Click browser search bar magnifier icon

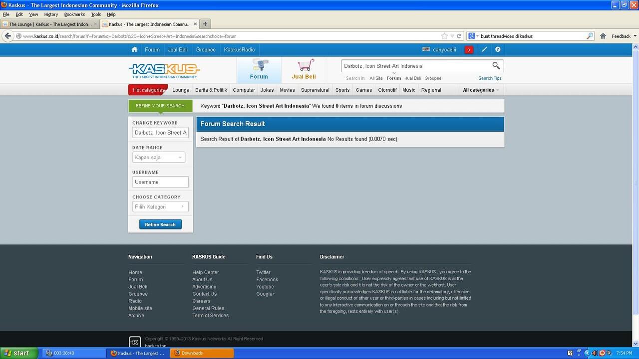click(x=590, y=36)
